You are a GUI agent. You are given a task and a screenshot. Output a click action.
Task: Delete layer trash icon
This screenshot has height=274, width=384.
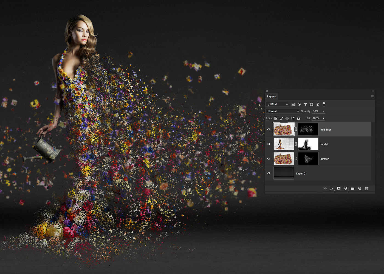(x=366, y=189)
